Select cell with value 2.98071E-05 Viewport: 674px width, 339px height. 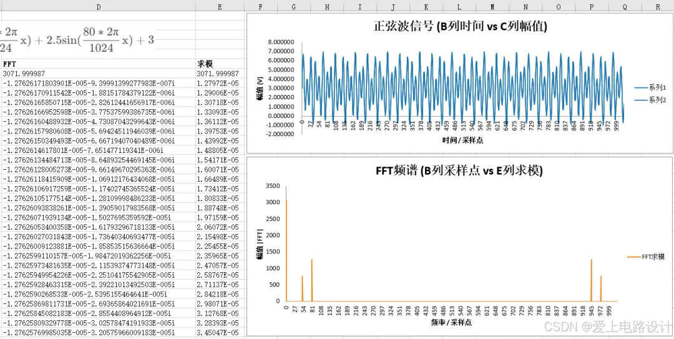tap(220, 304)
